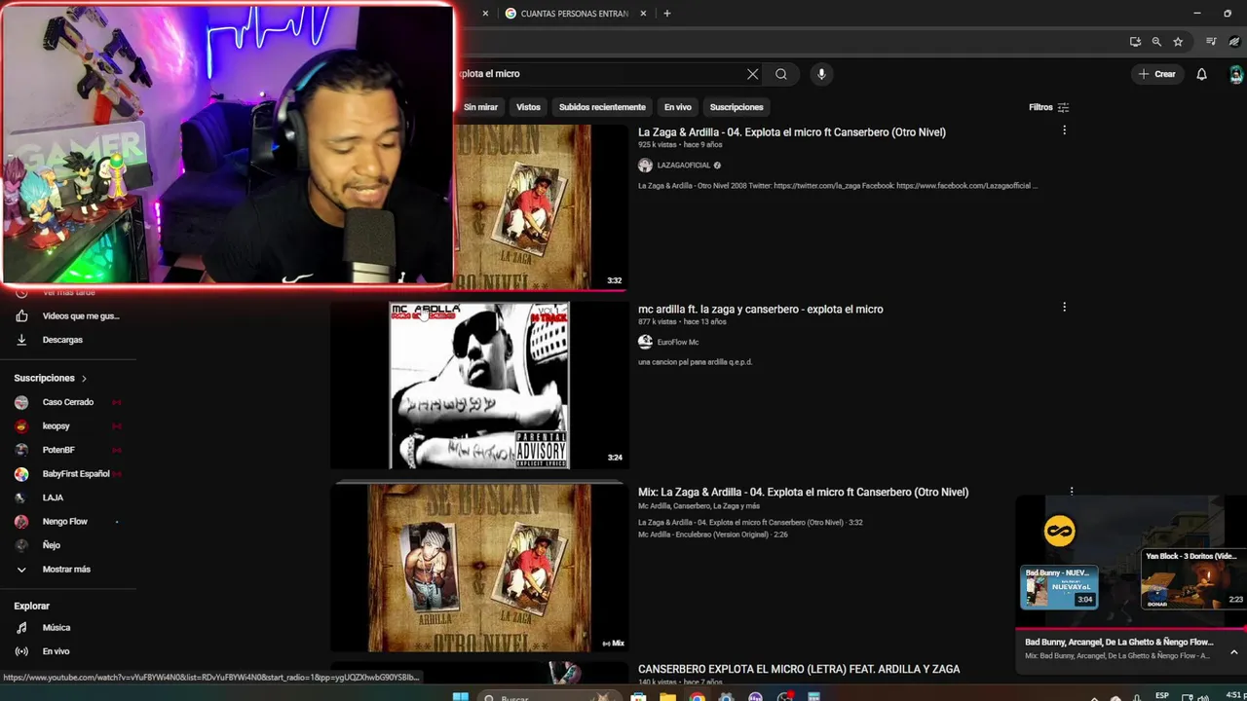Open the Nengo Flow channel
The height and width of the screenshot is (701, 1247).
tap(65, 522)
